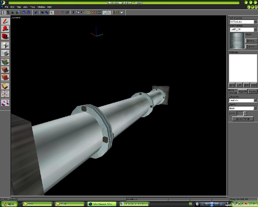This screenshot has height=207, width=258.
Task: Click the Toggle texture application tool
Action: tap(5, 62)
